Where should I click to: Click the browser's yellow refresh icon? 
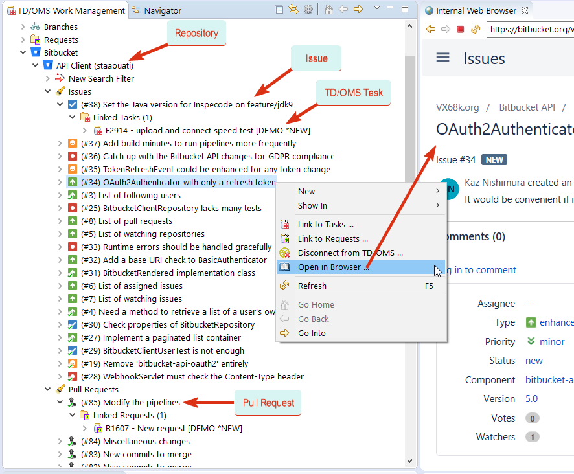[x=476, y=29]
